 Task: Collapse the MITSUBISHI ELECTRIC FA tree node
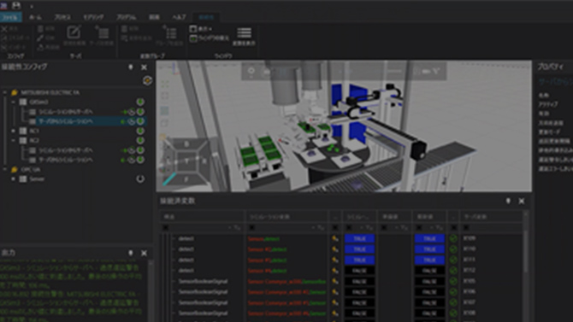[x=5, y=93]
